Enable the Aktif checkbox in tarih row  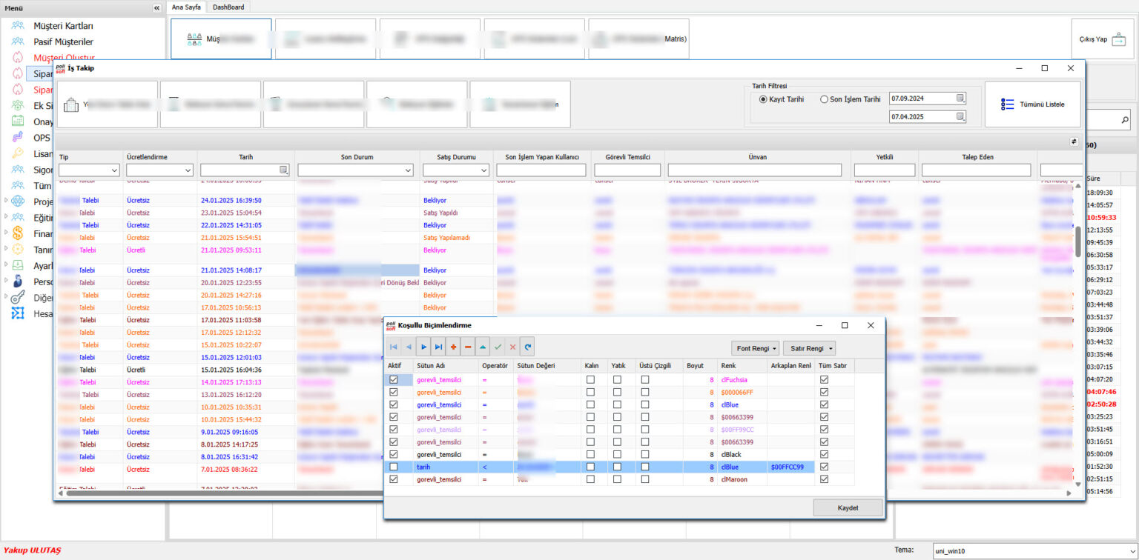(393, 467)
